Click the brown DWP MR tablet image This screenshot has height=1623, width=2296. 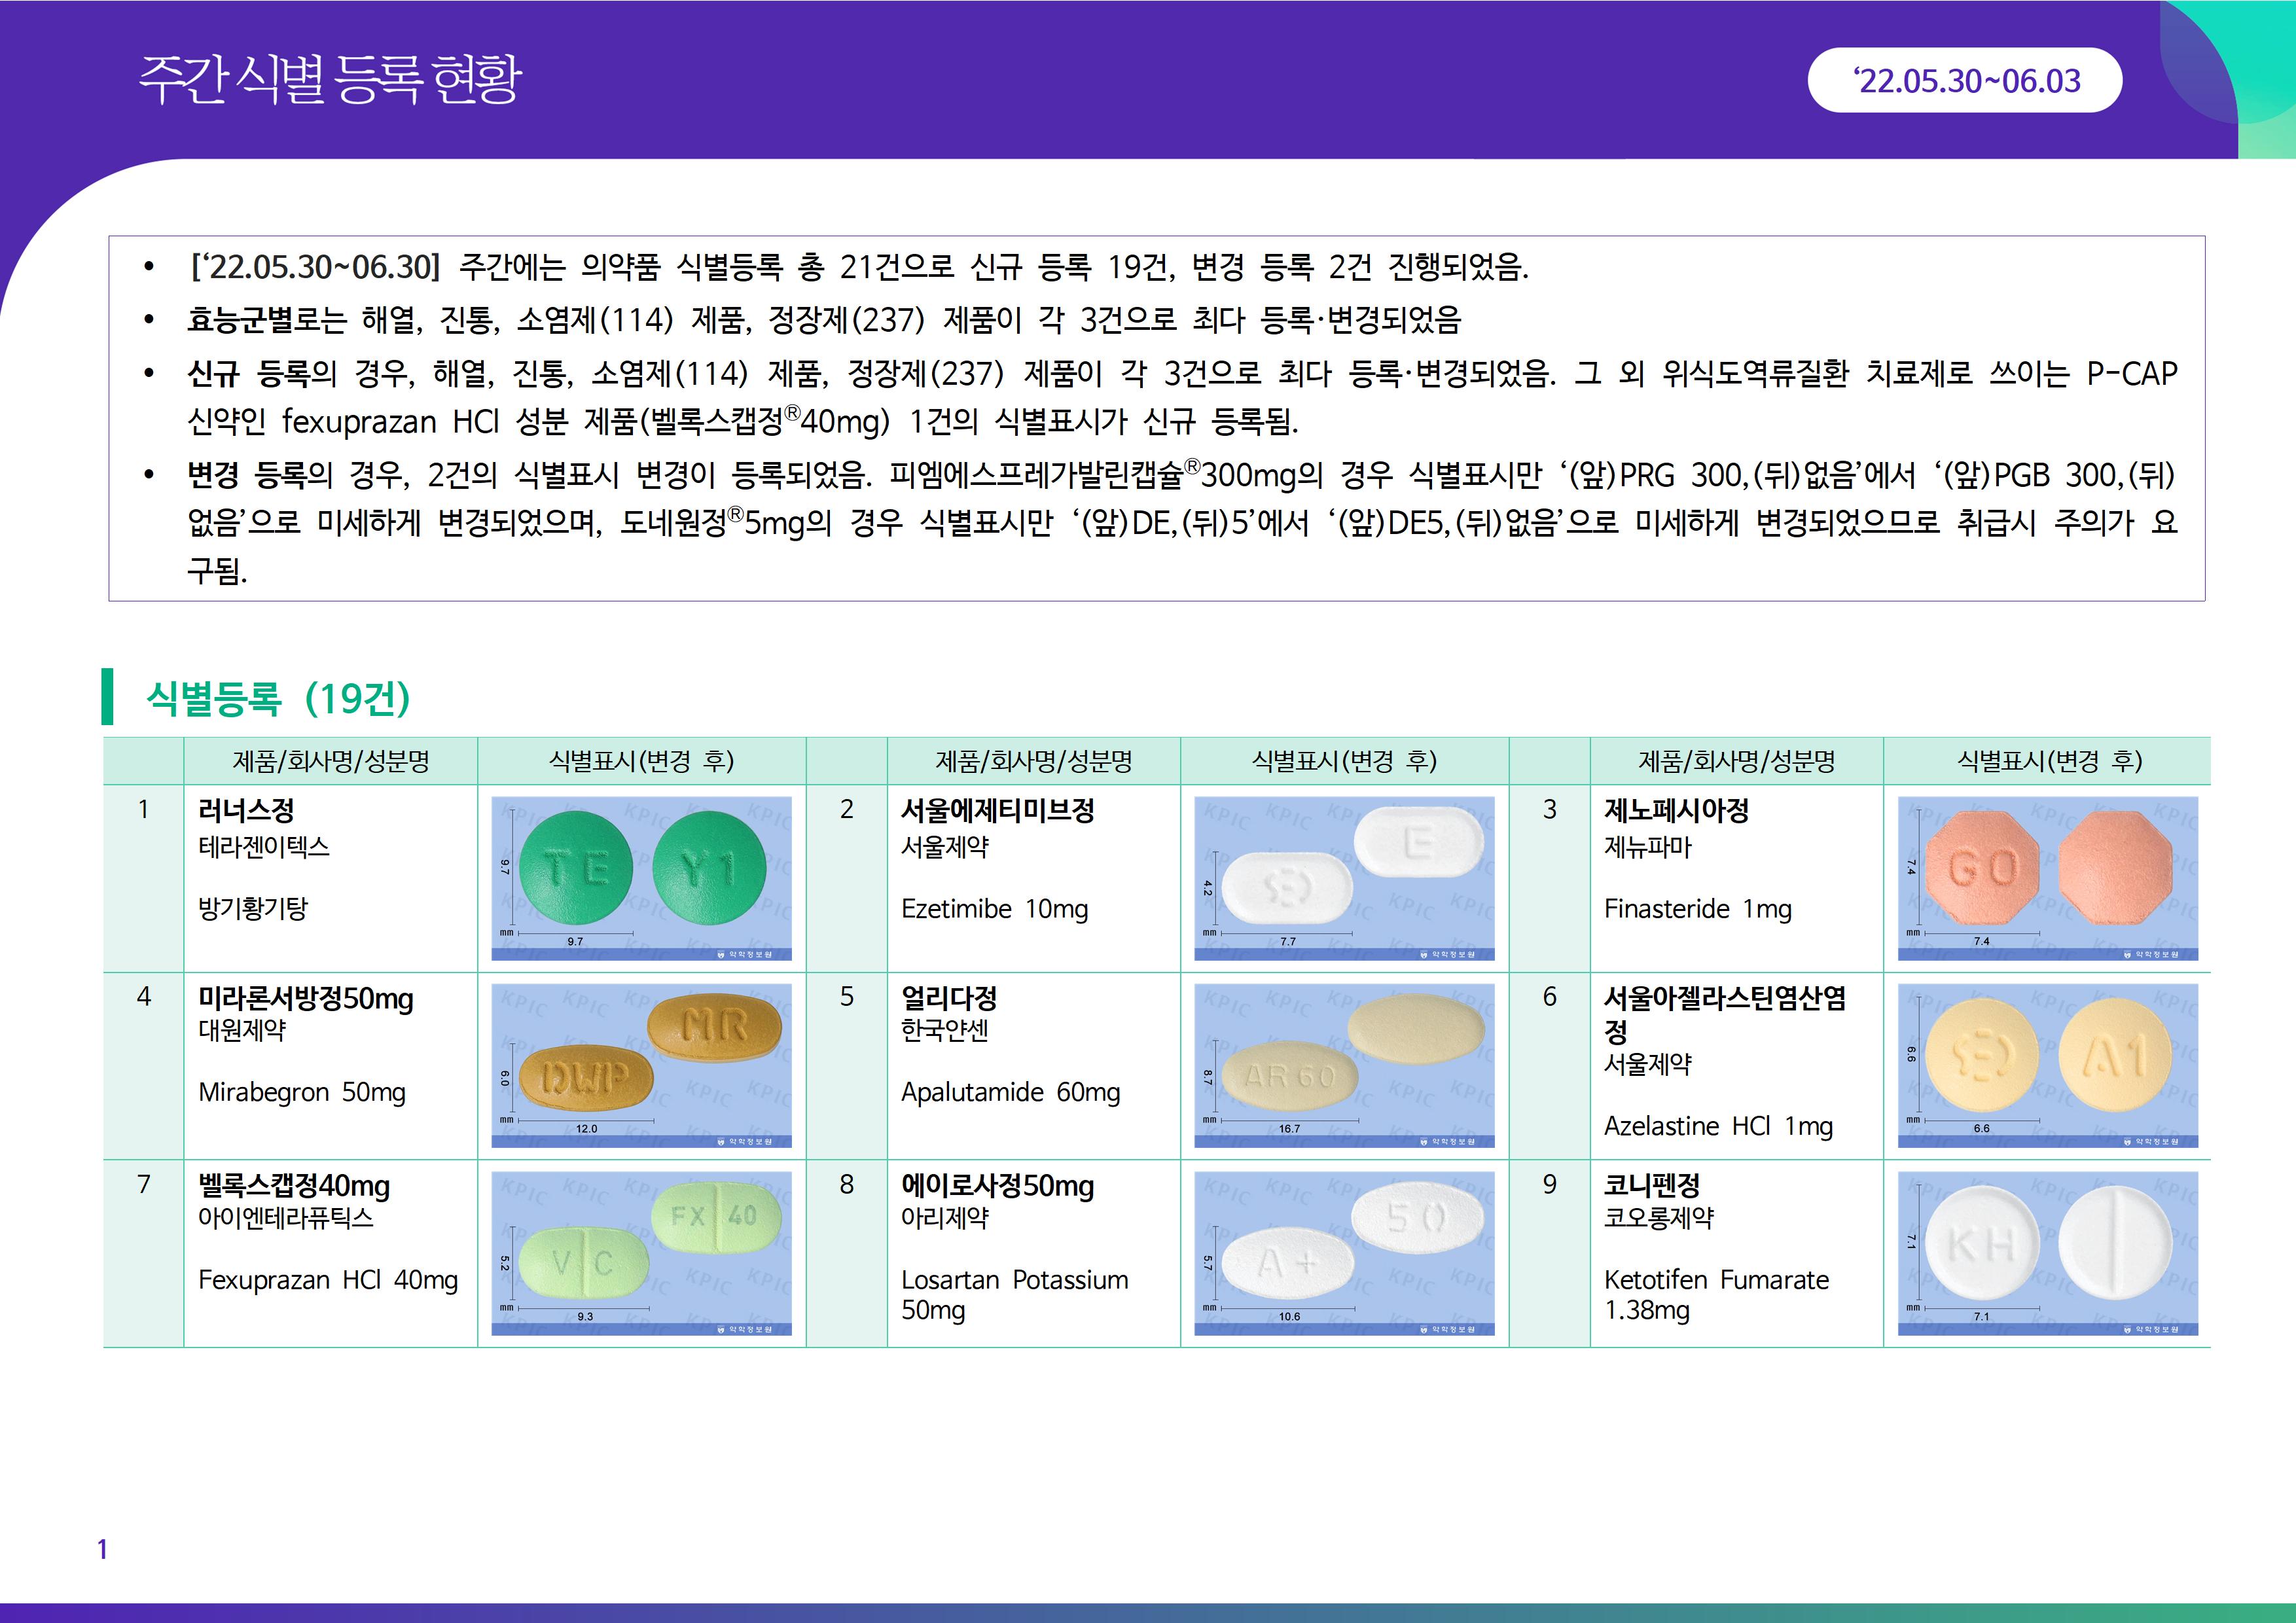pos(641,1065)
